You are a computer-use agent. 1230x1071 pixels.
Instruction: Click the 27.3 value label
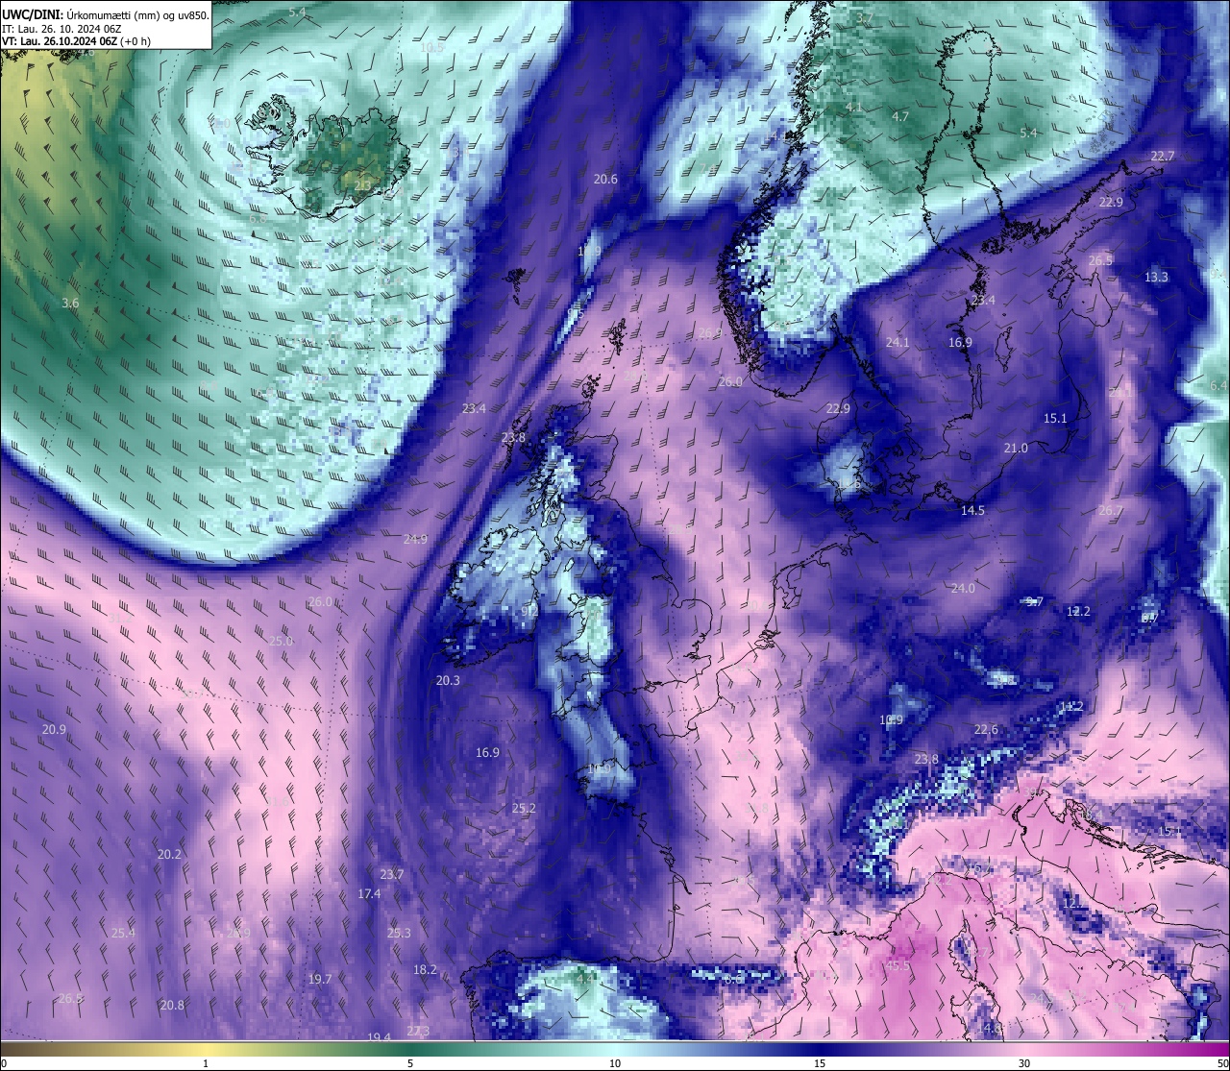(418, 1032)
